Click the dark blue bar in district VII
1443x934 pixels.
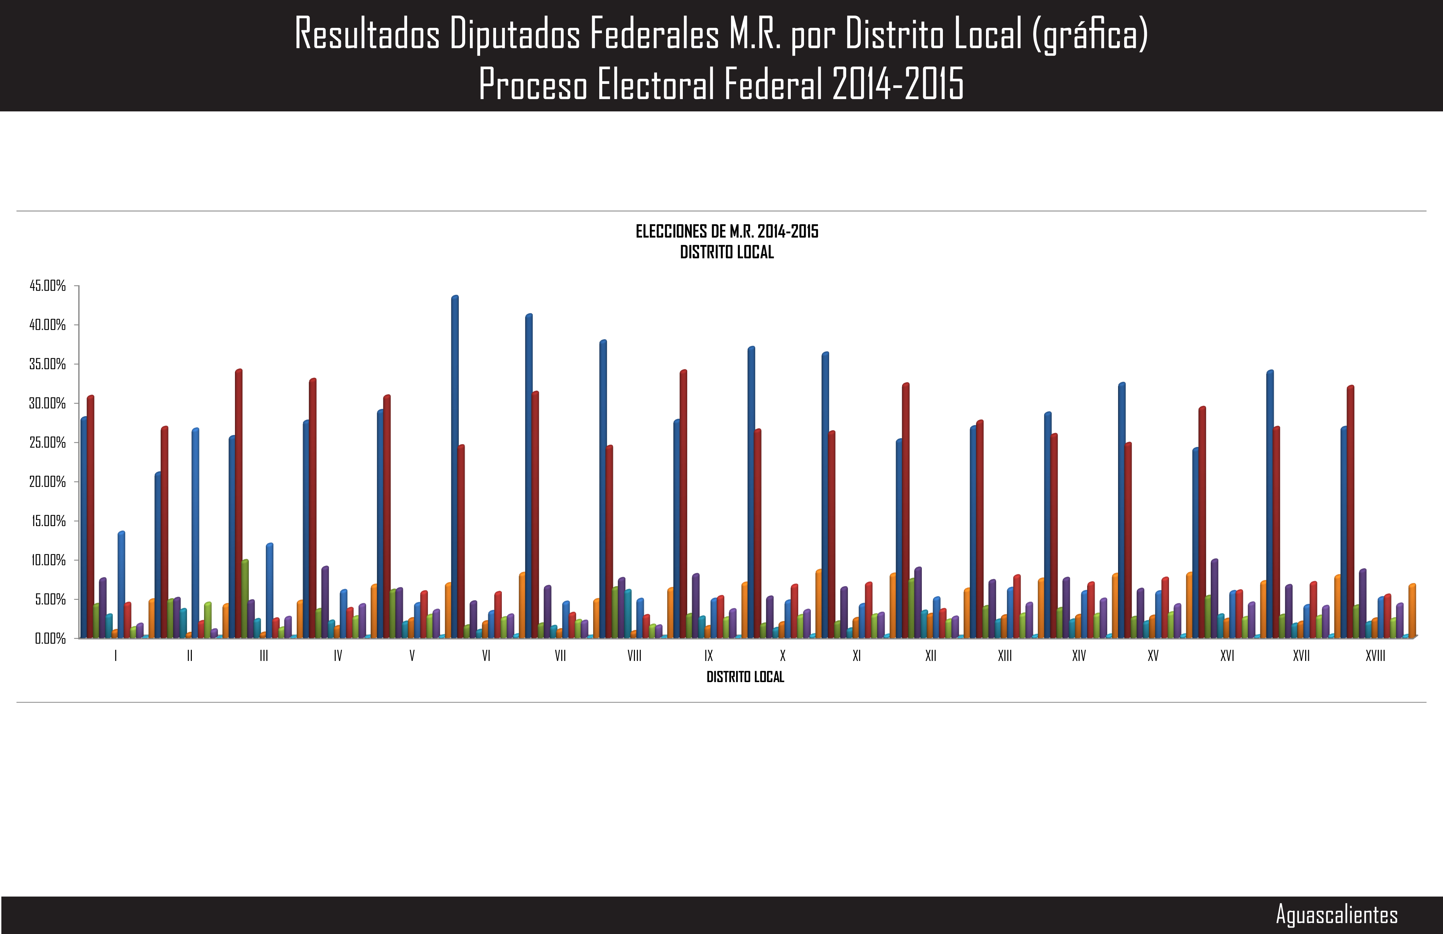point(529,476)
